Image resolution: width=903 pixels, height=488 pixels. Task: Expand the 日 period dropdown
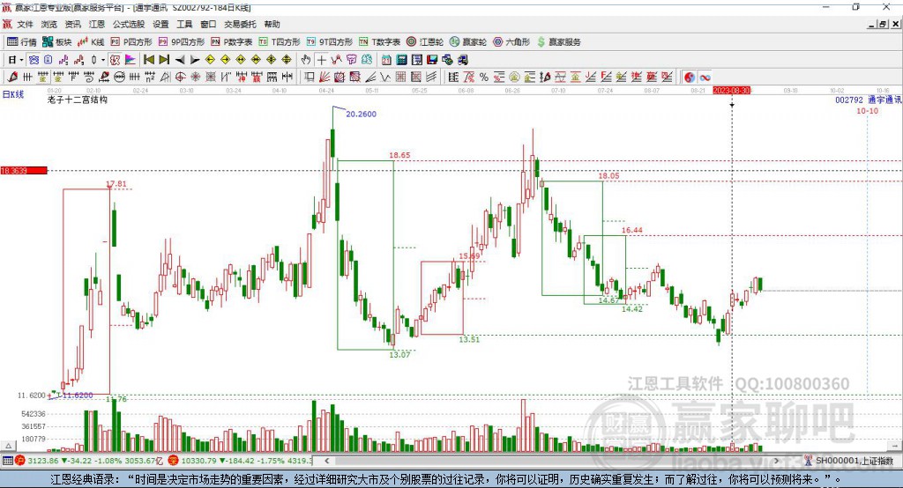point(21,60)
